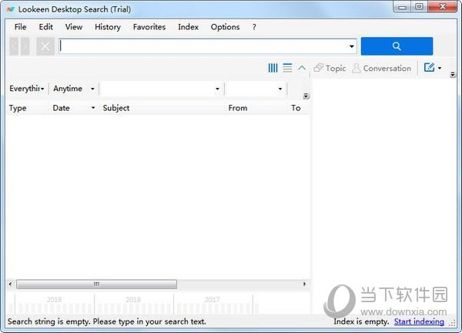Open the ? help menu
The width and height of the screenshot is (462, 333).
pos(254,27)
